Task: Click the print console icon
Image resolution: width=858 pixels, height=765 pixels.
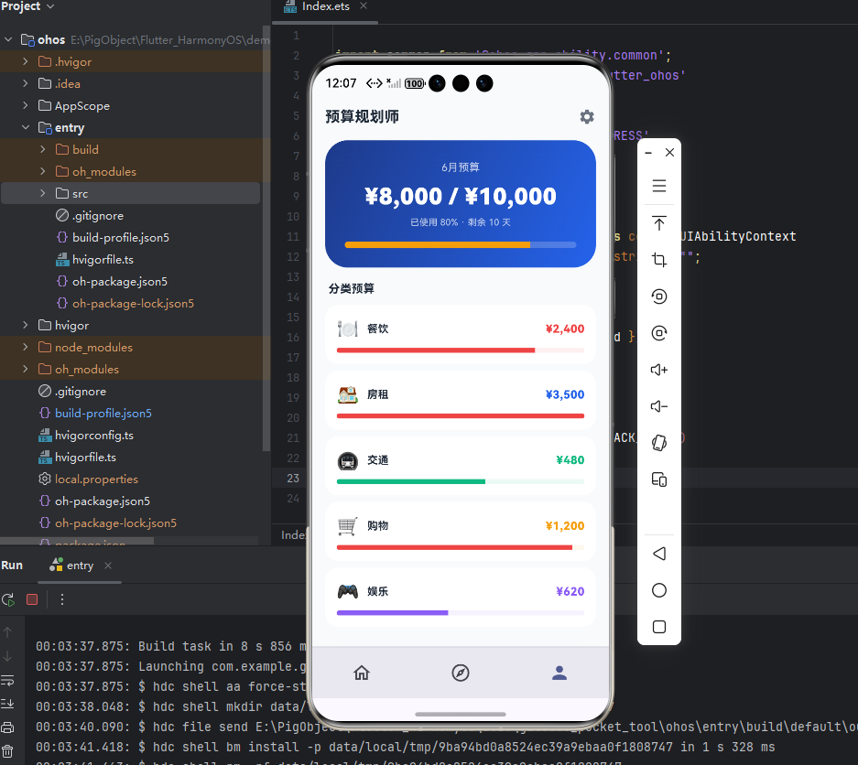Action: [x=7, y=727]
